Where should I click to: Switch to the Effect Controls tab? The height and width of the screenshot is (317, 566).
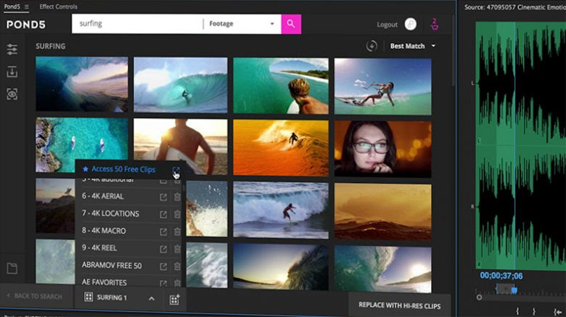58,7
